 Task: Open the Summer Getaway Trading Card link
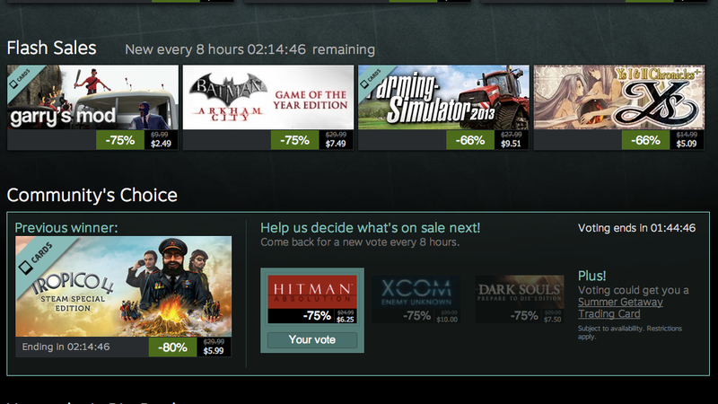(620, 308)
